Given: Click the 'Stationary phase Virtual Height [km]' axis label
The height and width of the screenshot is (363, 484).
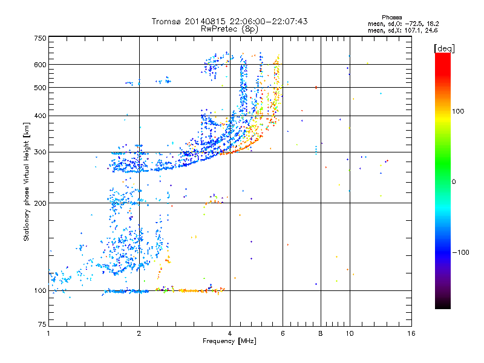Looking at the screenshot, I should click(x=27, y=181).
